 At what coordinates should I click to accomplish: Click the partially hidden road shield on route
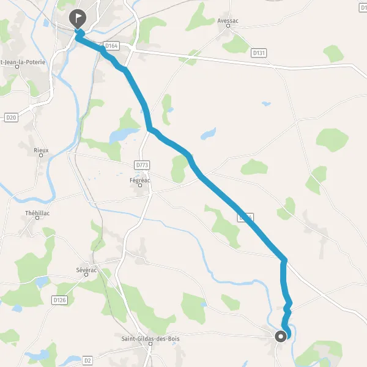click(245, 218)
